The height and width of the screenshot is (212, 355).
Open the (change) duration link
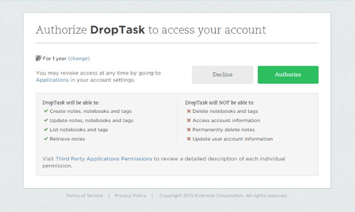coord(79,59)
